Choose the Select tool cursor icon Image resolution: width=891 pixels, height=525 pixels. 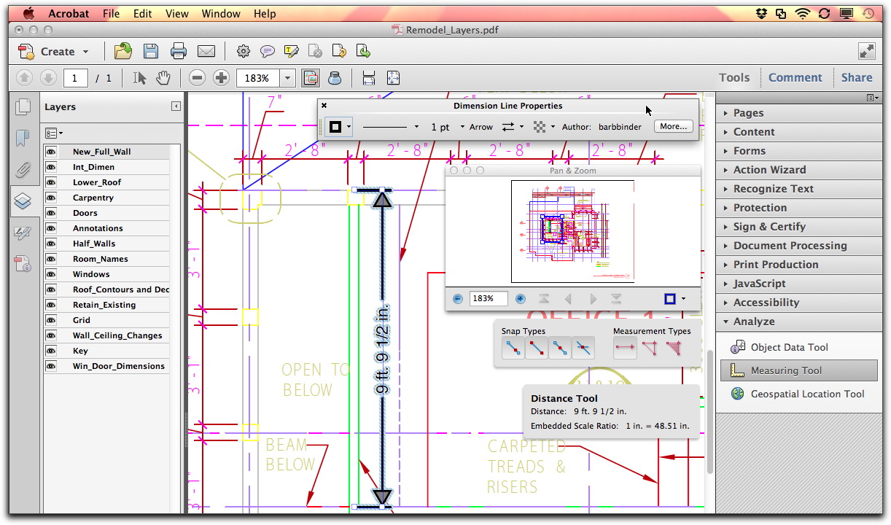[140, 77]
